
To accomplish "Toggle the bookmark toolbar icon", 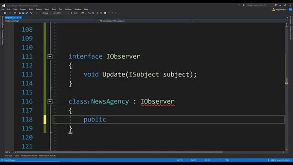I will point(105,13).
